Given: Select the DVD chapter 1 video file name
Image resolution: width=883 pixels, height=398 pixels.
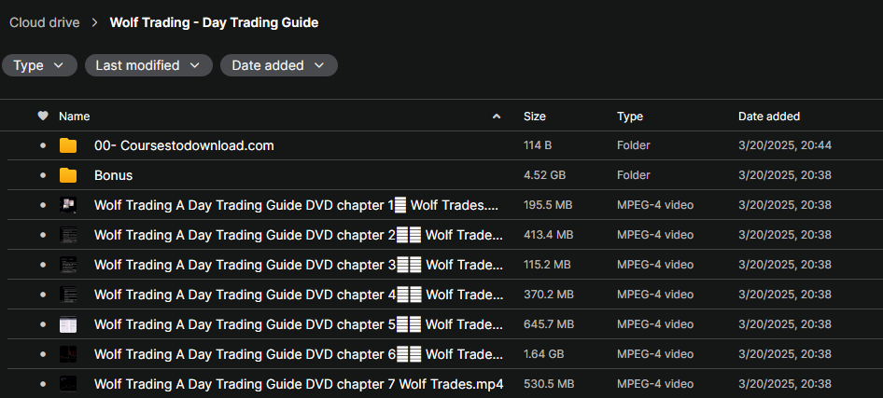Looking at the screenshot, I should click(296, 205).
